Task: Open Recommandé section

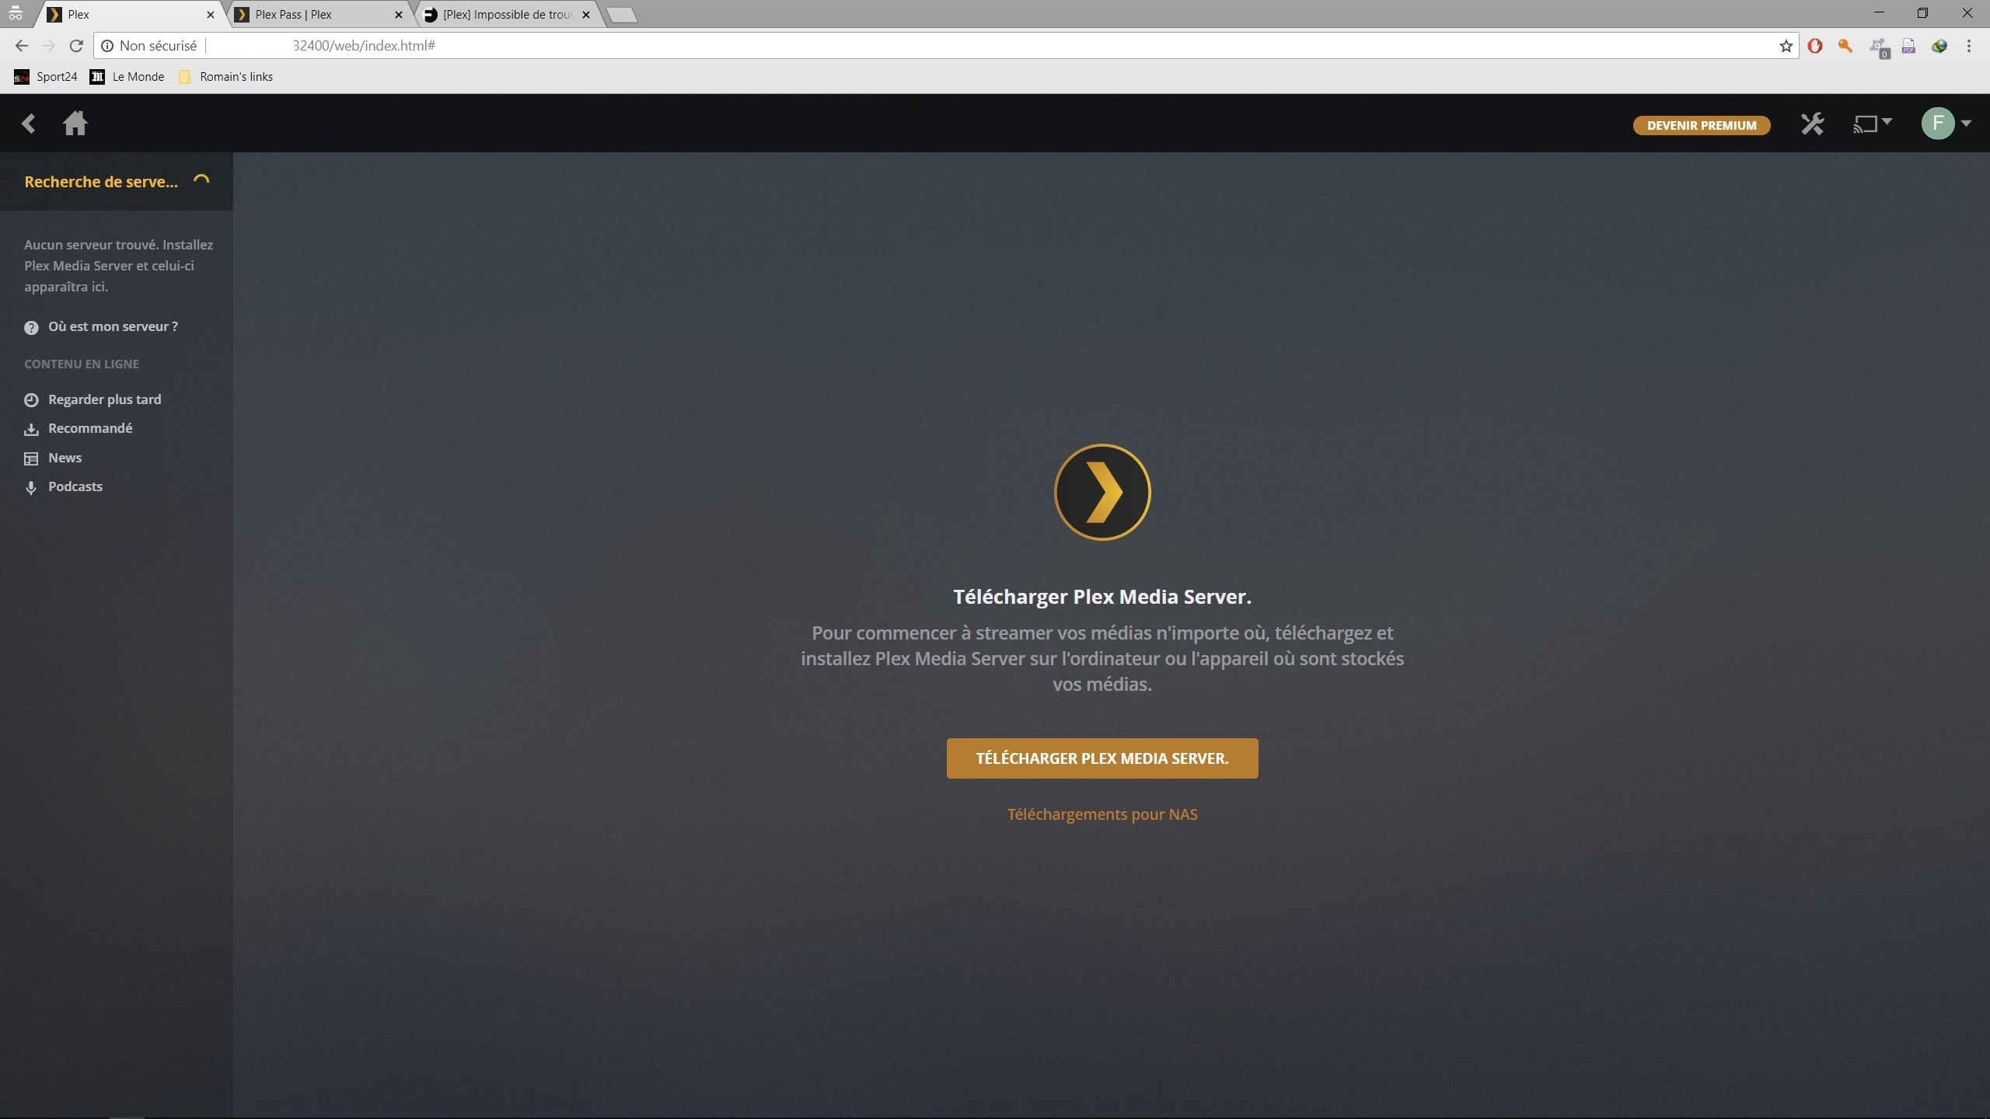Action: click(90, 428)
